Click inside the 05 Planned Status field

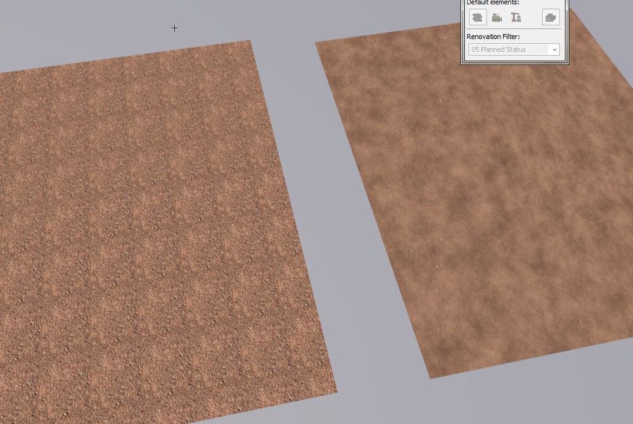(x=507, y=49)
